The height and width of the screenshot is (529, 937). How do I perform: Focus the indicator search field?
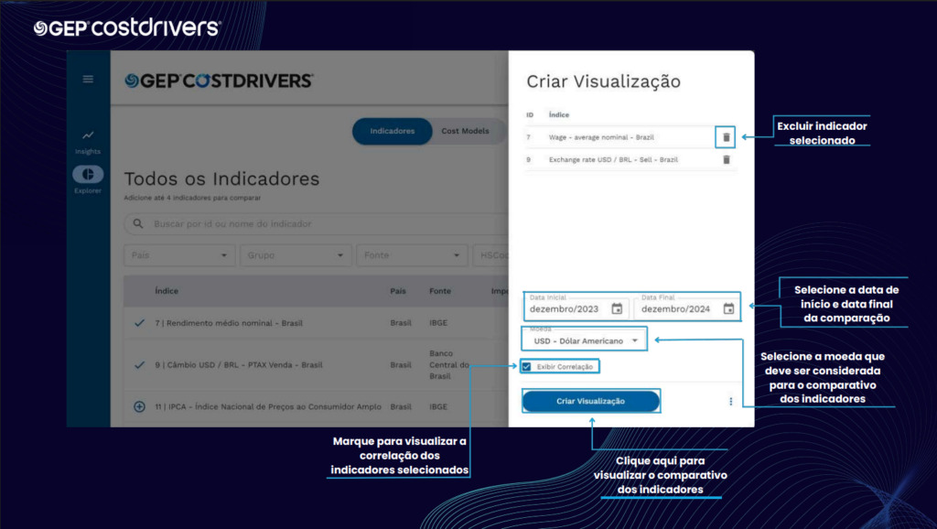317,223
